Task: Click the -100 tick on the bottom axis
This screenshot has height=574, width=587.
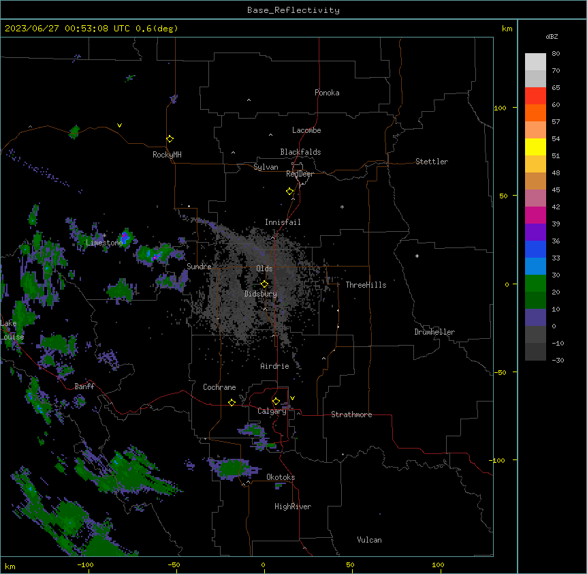Action: click(x=85, y=564)
